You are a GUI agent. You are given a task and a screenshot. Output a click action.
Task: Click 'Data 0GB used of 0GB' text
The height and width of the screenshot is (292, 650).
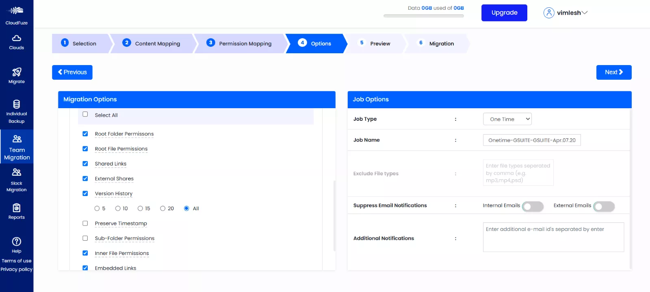pyautogui.click(x=436, y=8)
